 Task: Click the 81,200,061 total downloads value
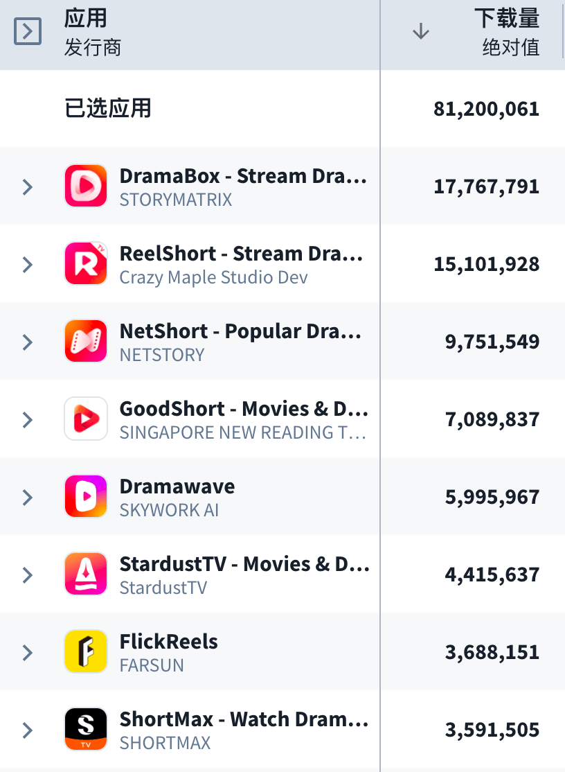(486, 109)
